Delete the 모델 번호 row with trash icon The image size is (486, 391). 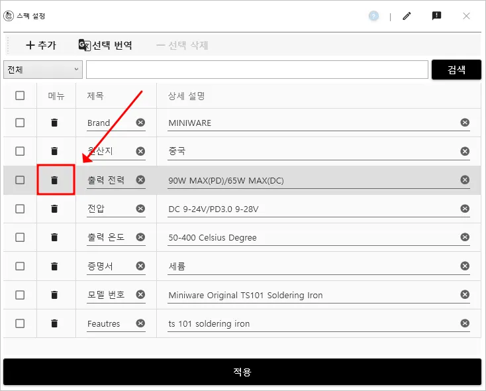(54, 295)
